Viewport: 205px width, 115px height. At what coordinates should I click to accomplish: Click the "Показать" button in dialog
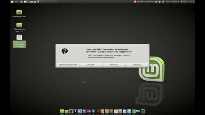pos(91,65)
